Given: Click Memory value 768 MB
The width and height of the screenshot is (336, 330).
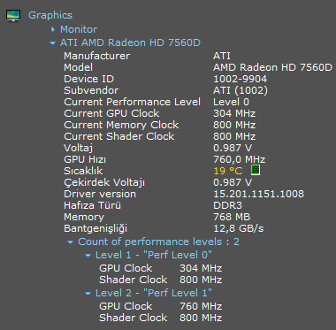Looking at the screenshot, I should point(232,217).
